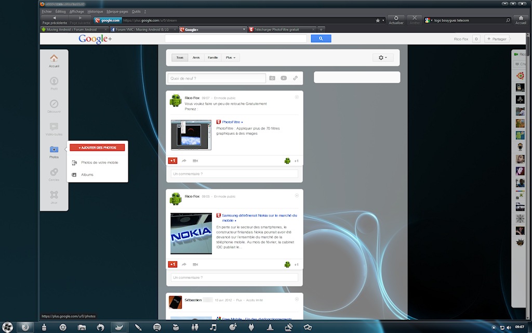Click the blue Google+ search magnifier button
The height and width of the screenshot is (333, 532).
[321, 39]
